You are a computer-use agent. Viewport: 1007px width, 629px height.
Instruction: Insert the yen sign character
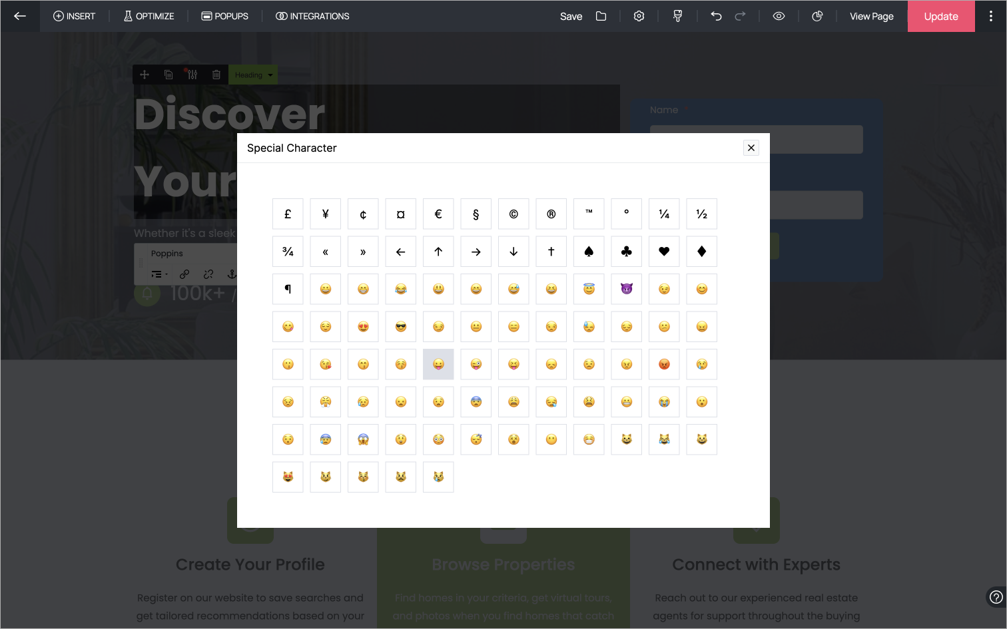point(326,214)
